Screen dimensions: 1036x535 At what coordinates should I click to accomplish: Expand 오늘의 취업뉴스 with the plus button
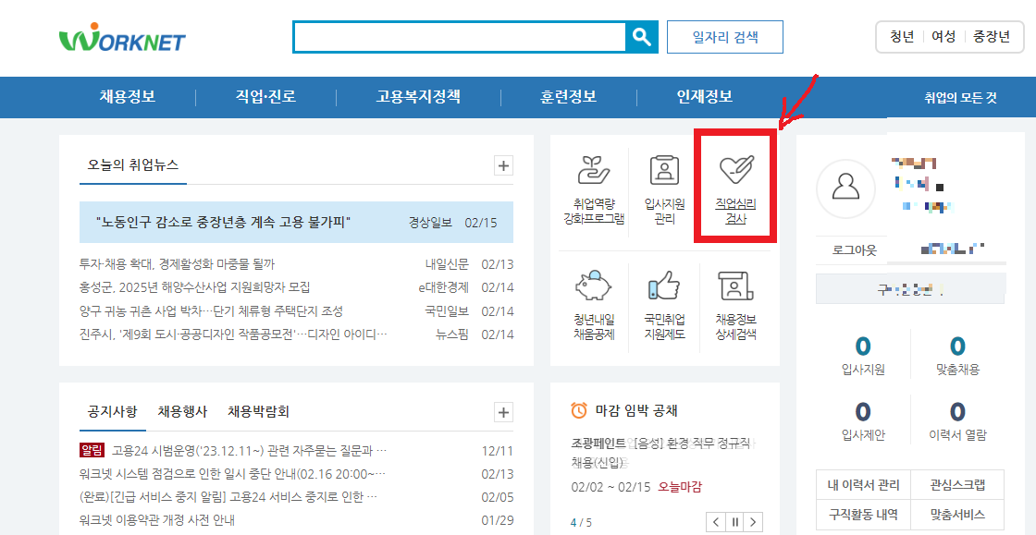point(502,164)
